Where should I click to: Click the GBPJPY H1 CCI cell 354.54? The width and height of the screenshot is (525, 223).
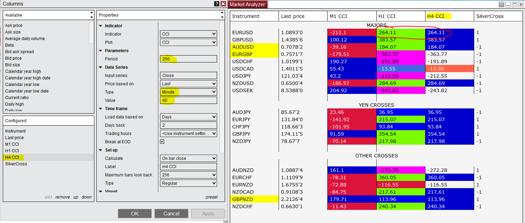pyautogui.click(x=401, y=134)
